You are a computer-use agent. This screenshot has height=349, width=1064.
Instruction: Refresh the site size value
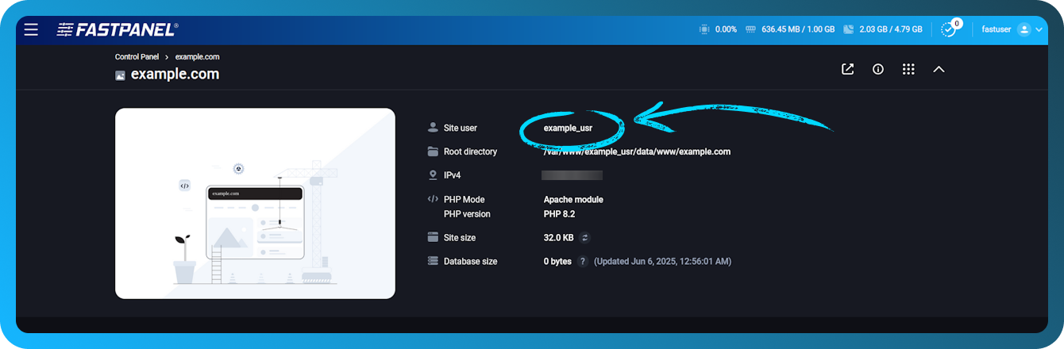[584, 237]
